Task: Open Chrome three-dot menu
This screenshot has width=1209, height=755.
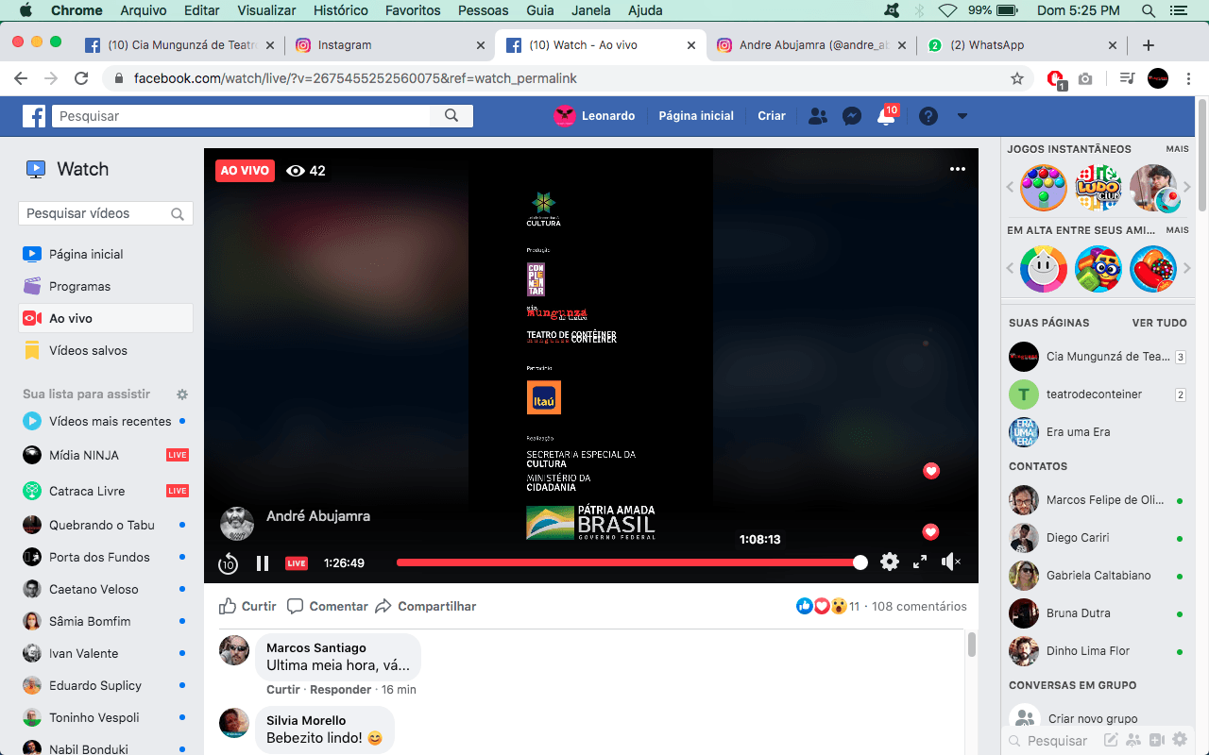Action: coord(1188,79)
